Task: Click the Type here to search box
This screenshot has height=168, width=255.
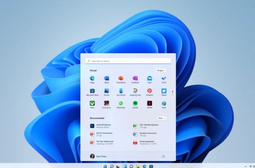Action: click(128, 61)
